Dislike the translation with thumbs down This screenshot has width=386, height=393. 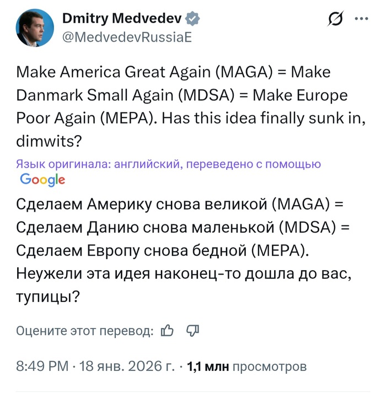click(192, 331)
